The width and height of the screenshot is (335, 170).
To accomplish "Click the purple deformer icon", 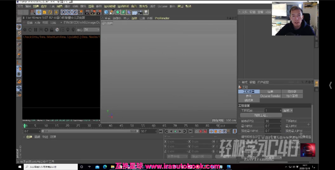I will 129,12.
